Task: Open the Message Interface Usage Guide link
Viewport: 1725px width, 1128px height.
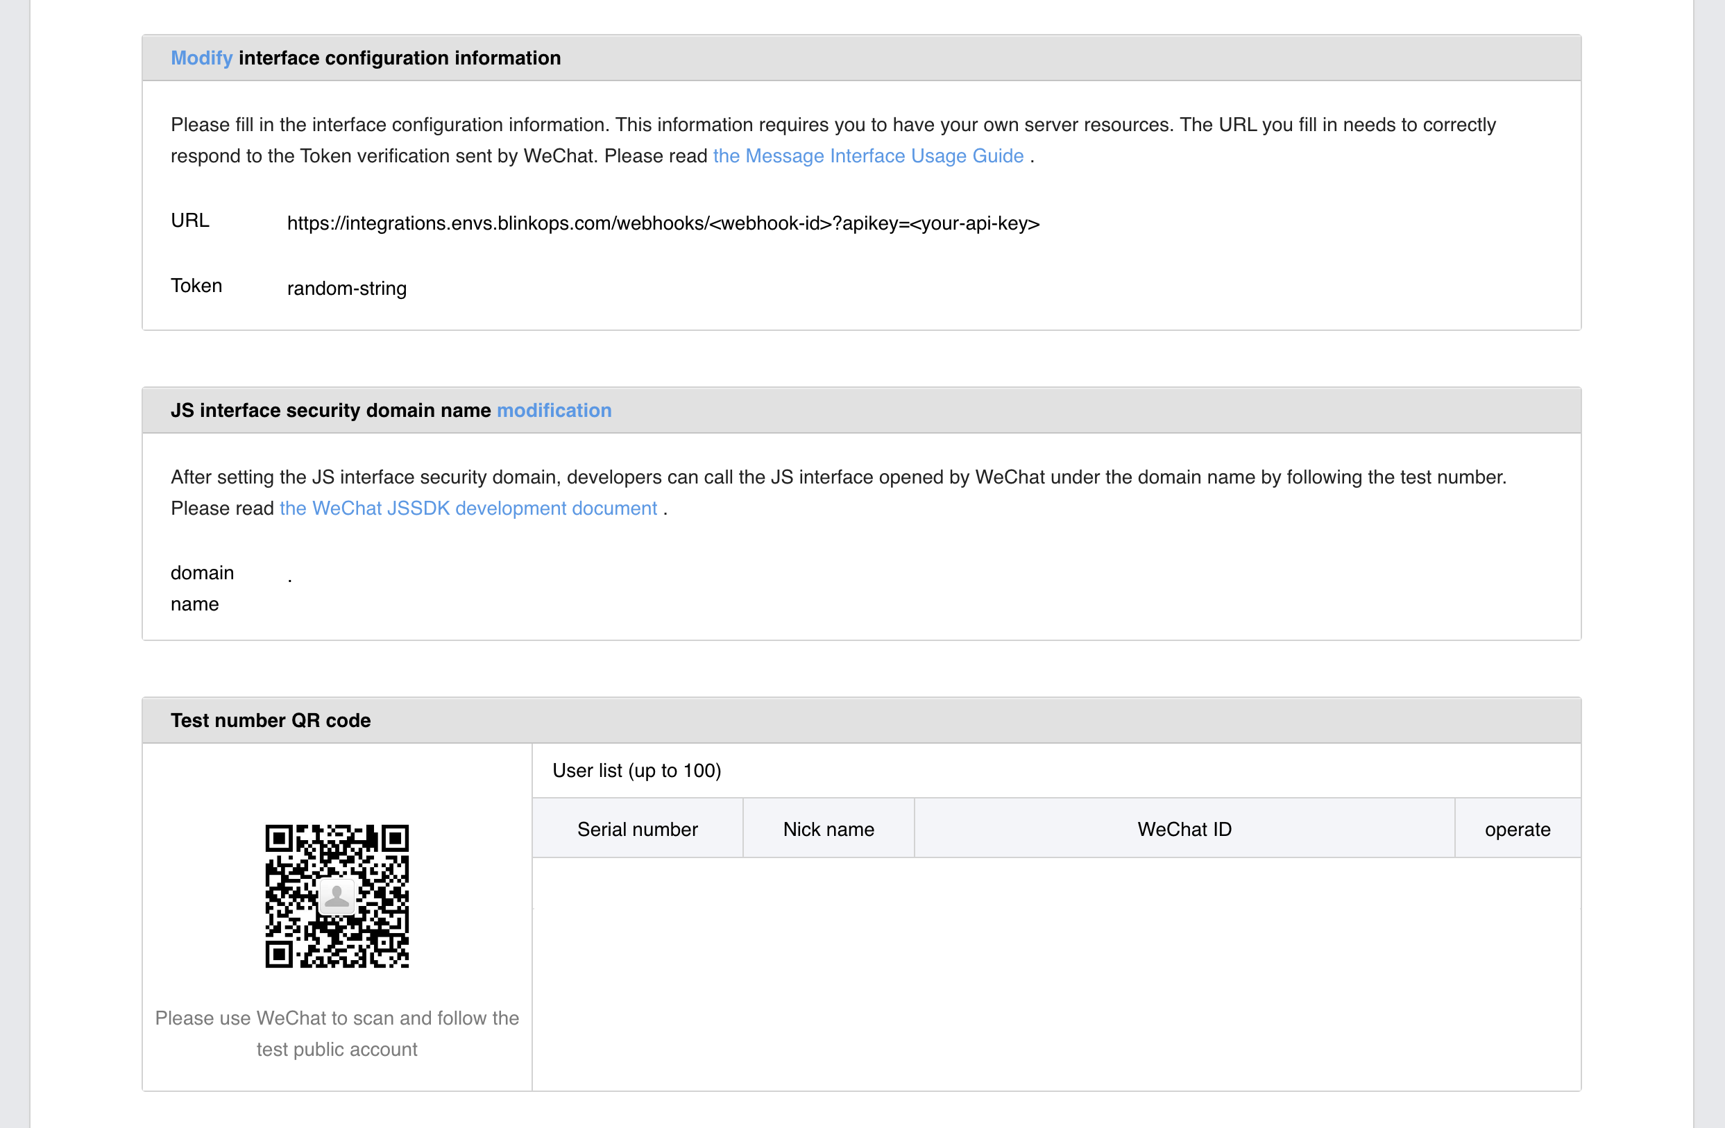Action: 867,156
